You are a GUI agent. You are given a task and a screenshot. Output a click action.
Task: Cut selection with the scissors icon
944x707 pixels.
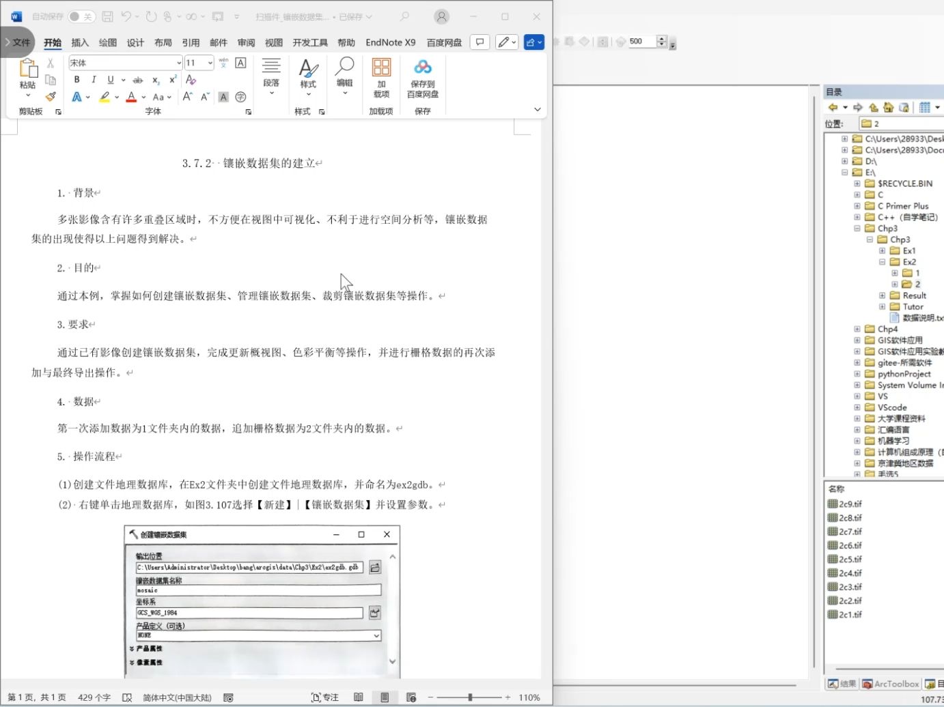(x=51, y=63)
